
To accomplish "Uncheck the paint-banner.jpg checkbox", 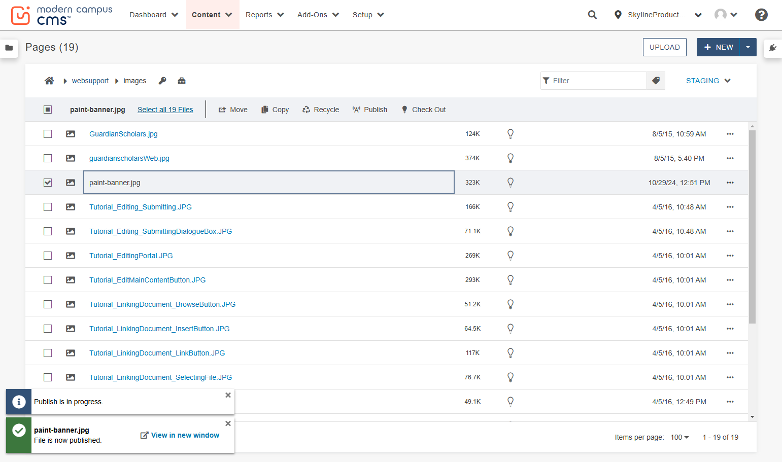I will click(x=48, y=183).
